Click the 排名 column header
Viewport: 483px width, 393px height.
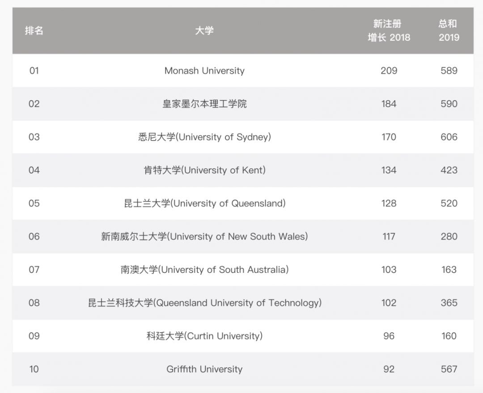point(34,30)
